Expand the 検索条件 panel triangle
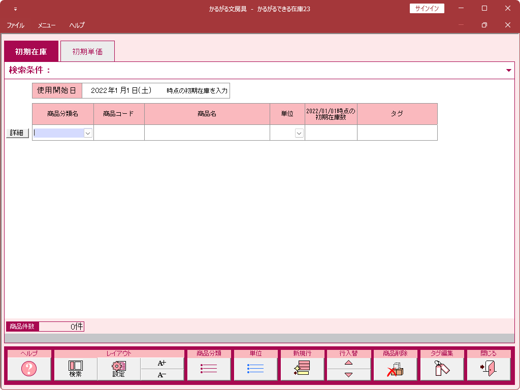This screenshot has height=390, width=520. pos(508,70)
